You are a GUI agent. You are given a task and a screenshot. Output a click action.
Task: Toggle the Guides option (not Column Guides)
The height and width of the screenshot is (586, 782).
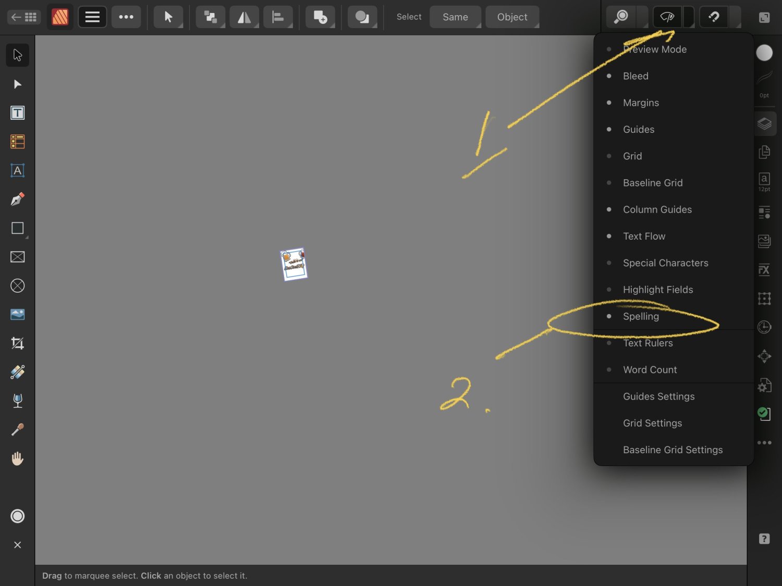click(674, 129)
